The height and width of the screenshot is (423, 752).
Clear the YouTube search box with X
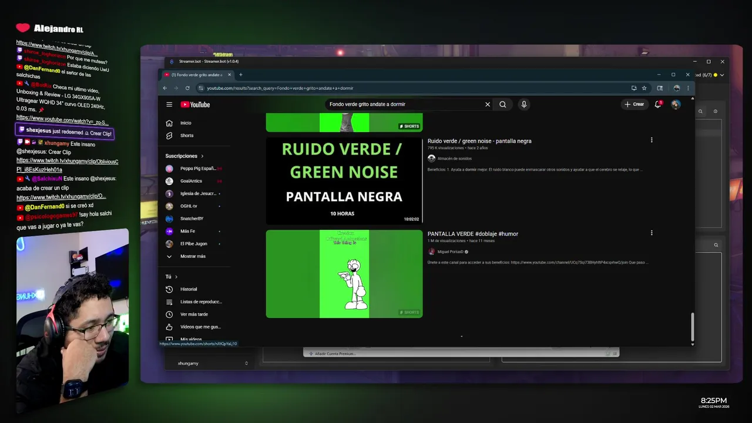click(487, 105)
